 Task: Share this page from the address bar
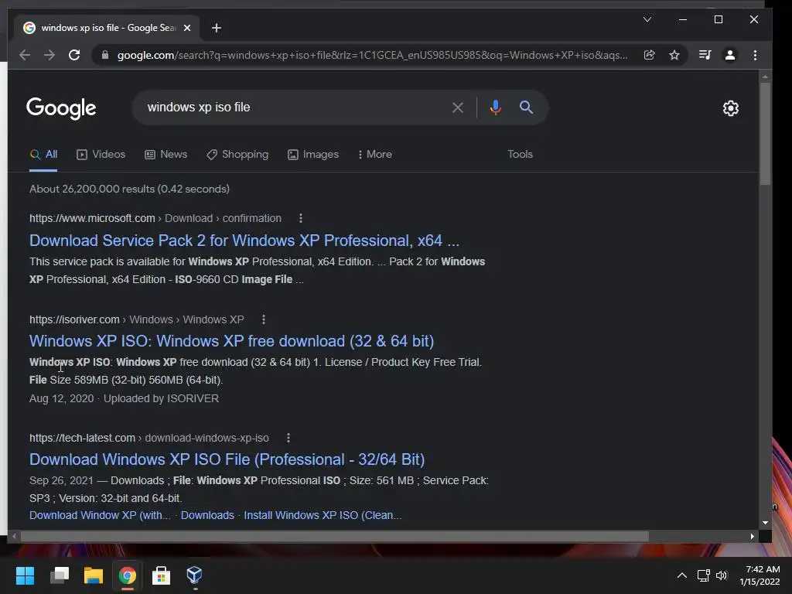click(650, 55)
